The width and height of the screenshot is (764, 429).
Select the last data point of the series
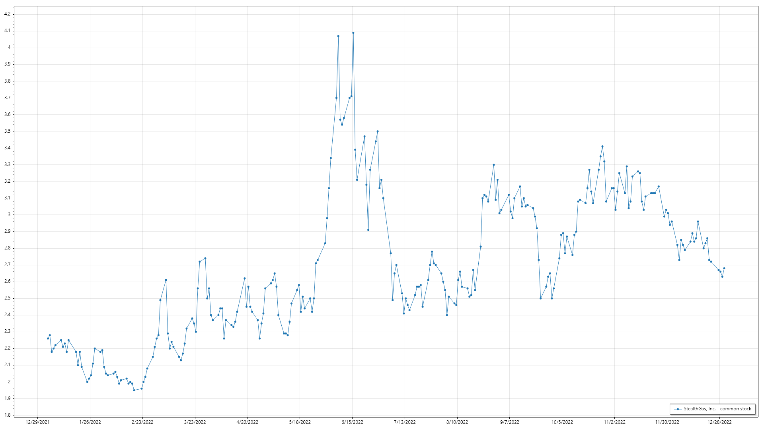point(724,269)
